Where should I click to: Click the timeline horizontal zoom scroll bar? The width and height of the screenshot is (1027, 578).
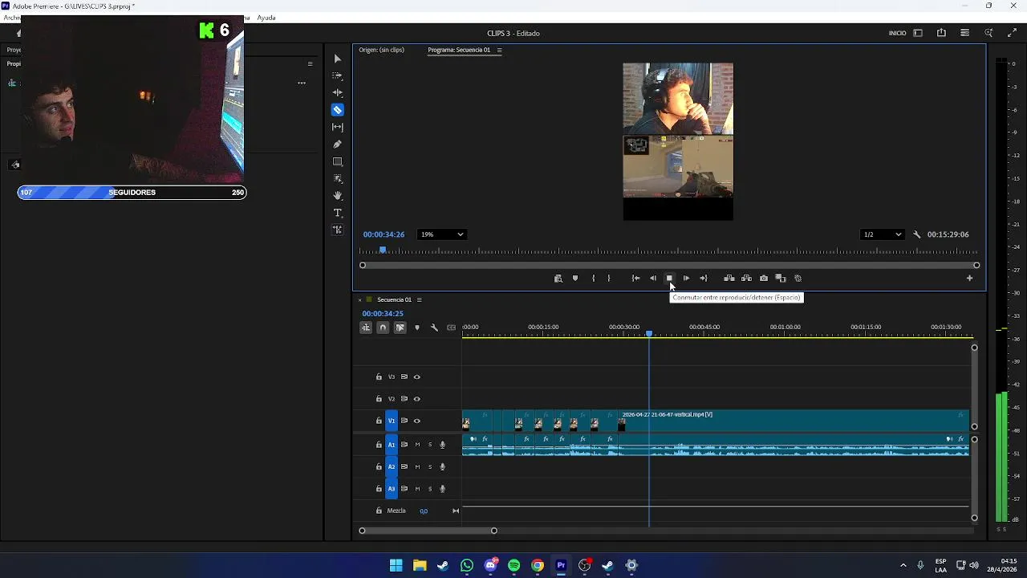(x=428, y=531)
